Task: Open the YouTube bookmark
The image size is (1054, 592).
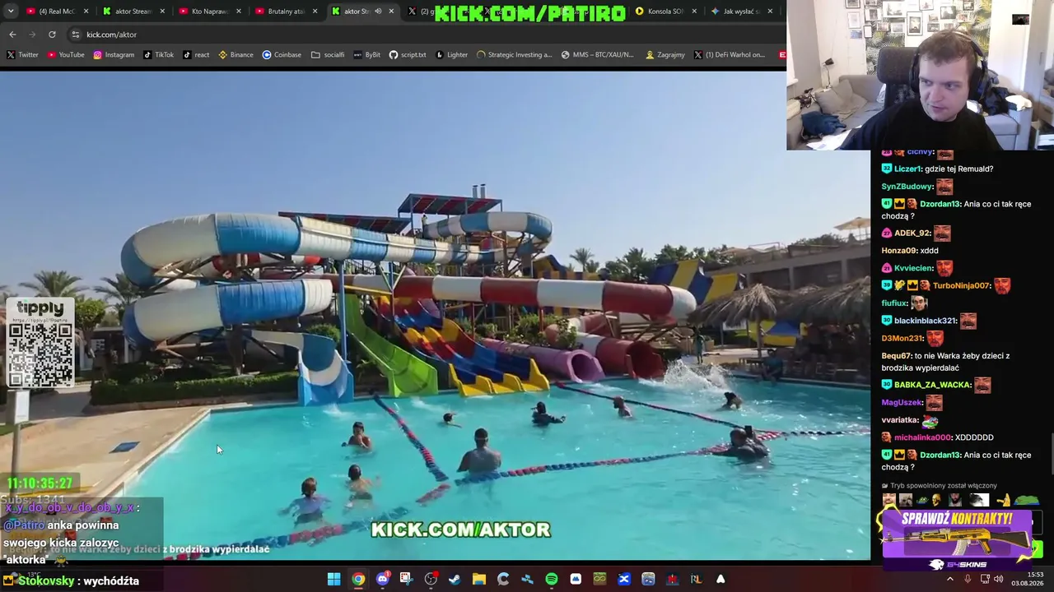Action: click(66, 55)
